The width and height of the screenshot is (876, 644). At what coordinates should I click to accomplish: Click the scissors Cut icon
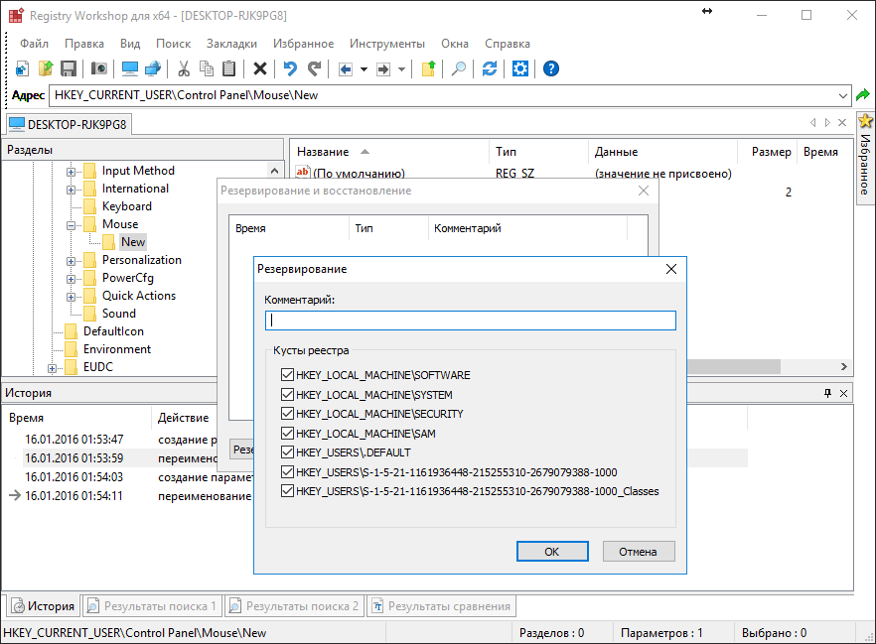(184, 68)
